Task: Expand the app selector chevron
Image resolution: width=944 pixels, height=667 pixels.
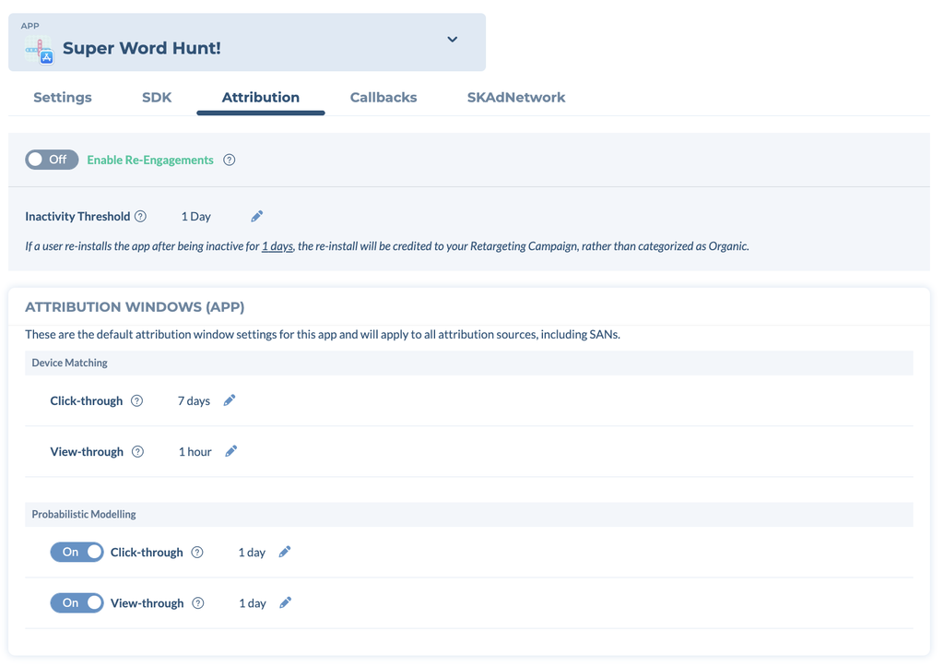Action: [452, 40]
